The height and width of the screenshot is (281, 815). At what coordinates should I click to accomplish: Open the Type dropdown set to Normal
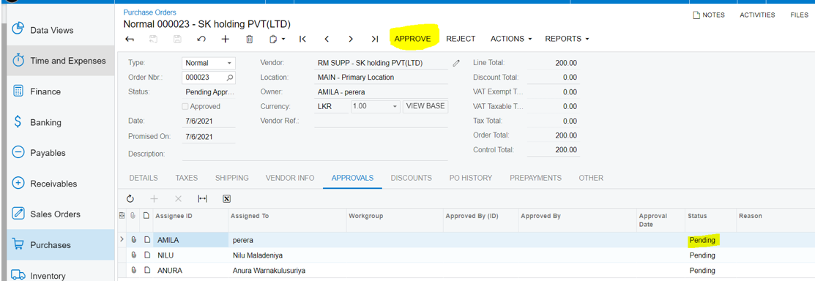pos(209,63)
